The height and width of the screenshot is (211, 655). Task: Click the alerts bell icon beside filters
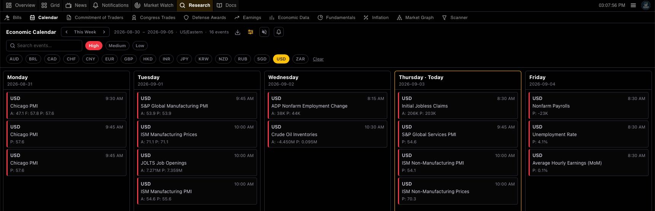pos(279,32)
